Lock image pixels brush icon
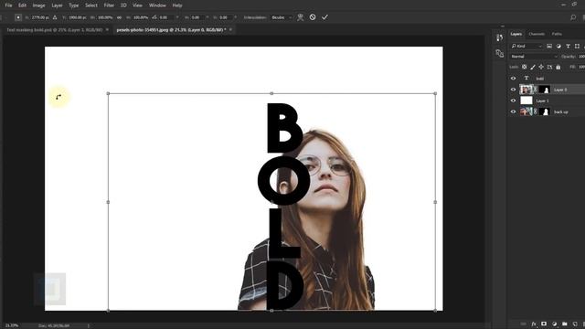The height and width of the screenshot is (329, 585). point(533,67)
